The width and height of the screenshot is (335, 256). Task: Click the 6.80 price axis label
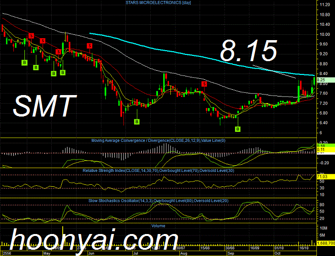click(x=324, y=113)
